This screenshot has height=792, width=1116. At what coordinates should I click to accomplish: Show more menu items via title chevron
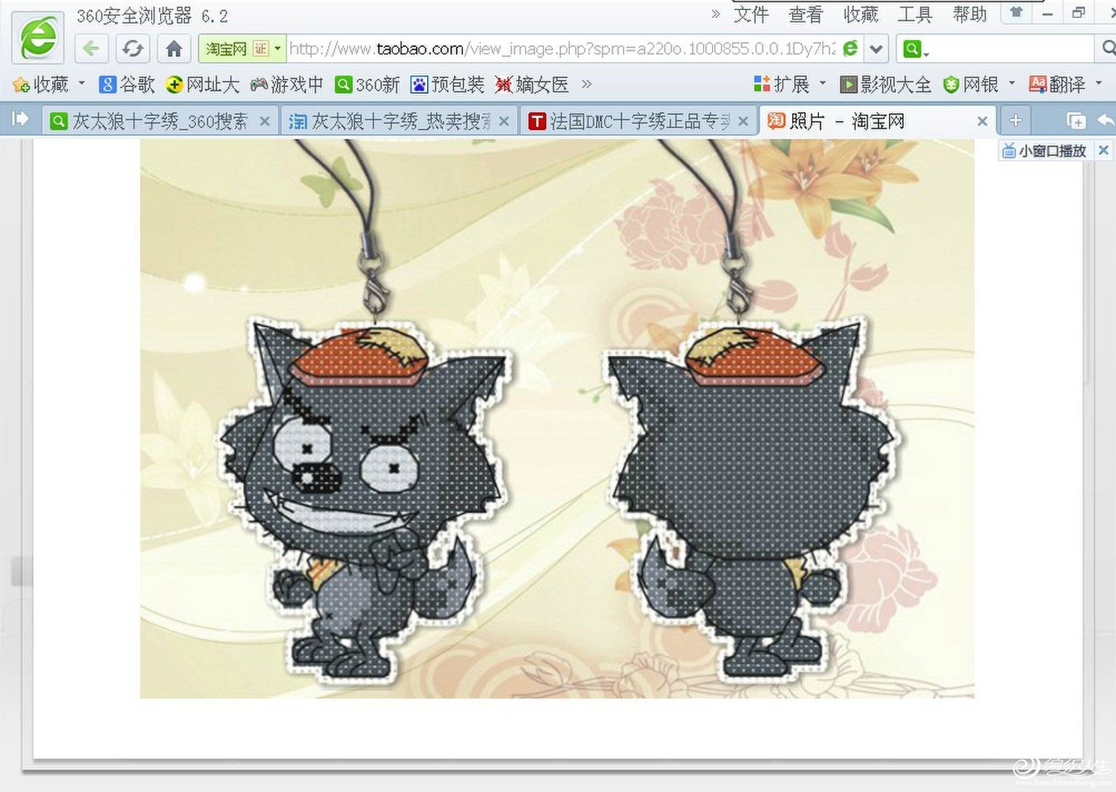pyautogui.click(x=716, y=14)
